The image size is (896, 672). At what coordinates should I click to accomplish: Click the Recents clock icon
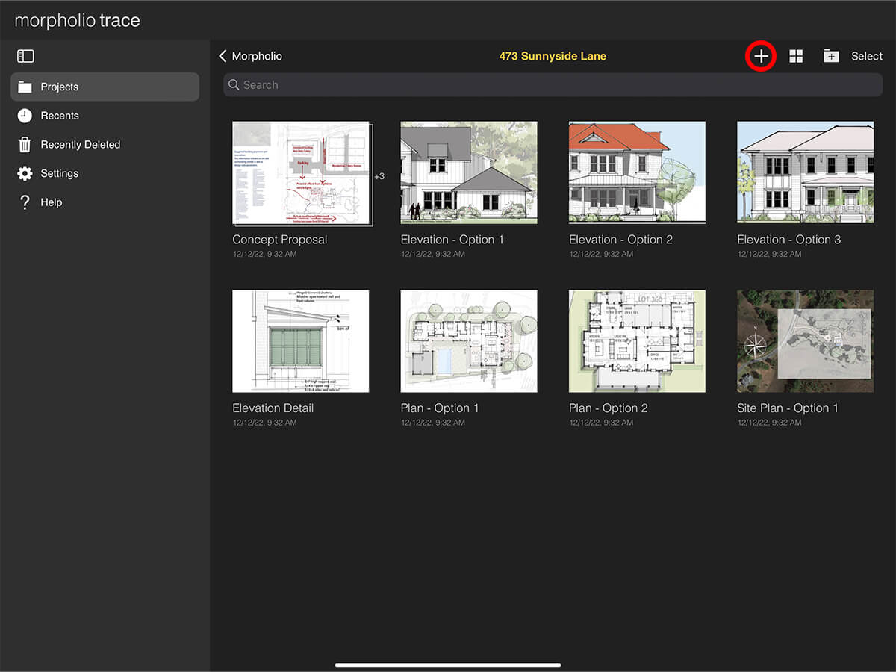[x=25, y=116]
